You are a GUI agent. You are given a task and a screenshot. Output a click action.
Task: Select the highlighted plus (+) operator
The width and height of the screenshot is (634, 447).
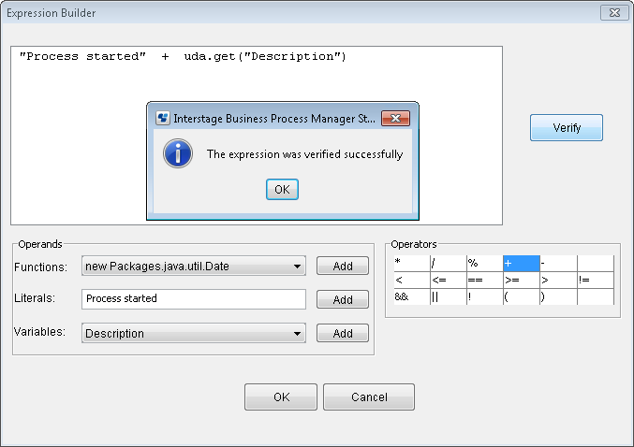(x=522, y=264)
